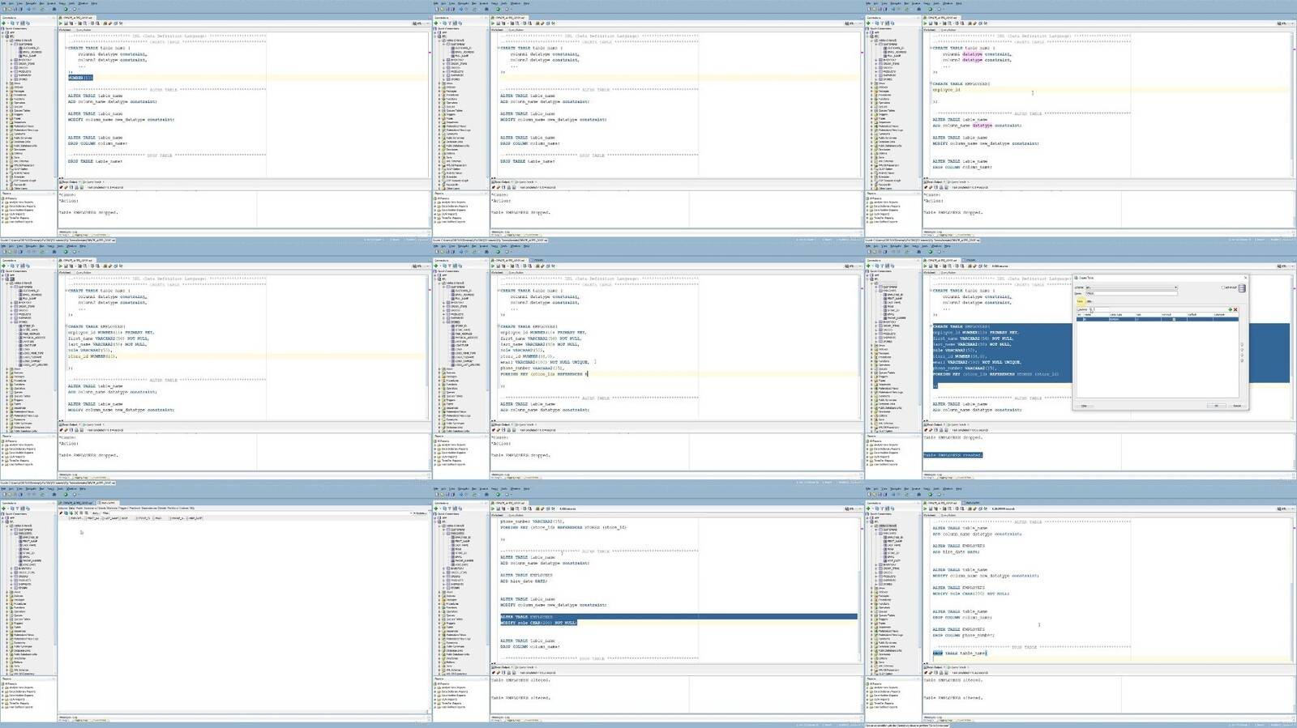The width and height of the screenshot is (1297, 728).
Task: Switch to Data tab in EMPLOYEES table viewer
Action: pos(71,508)
